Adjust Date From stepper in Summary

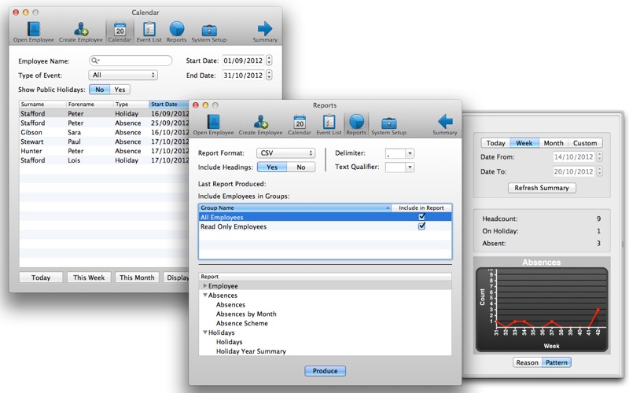point(599,156)
